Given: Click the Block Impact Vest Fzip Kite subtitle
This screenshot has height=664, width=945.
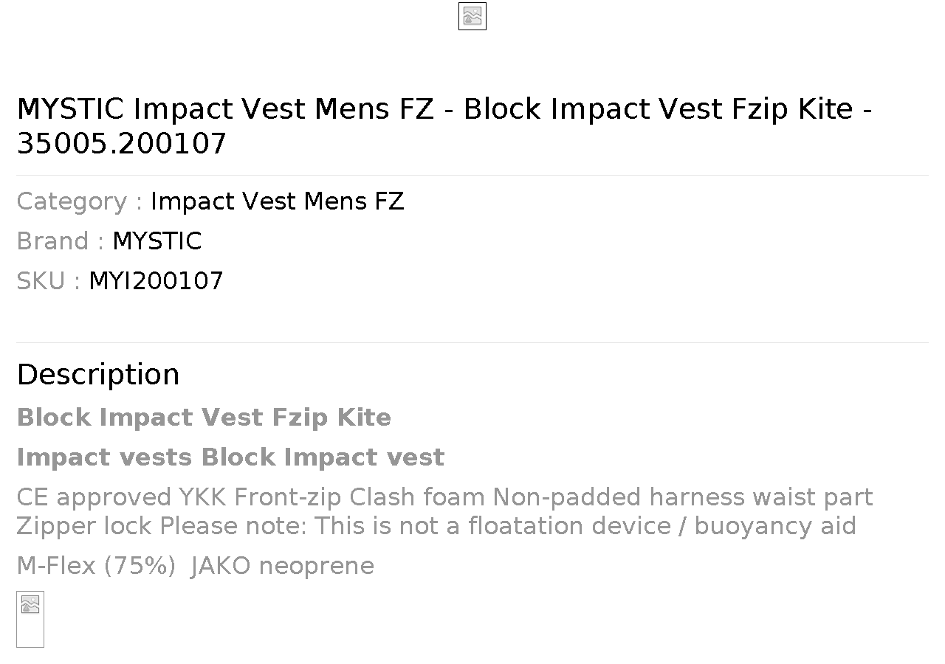Looking at the screenshot, I should coord(204,418).
